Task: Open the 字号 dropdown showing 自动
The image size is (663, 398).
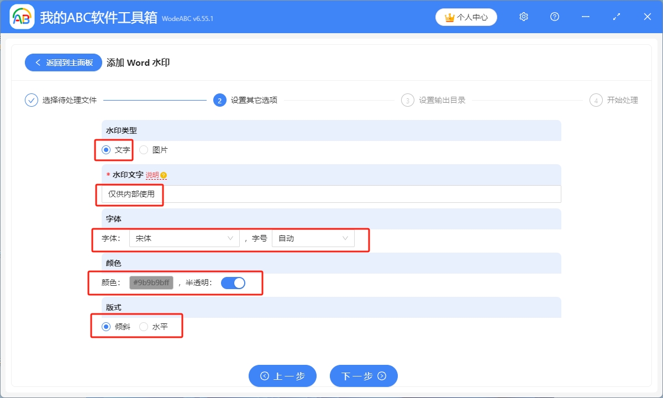Action: pos(313,238)
